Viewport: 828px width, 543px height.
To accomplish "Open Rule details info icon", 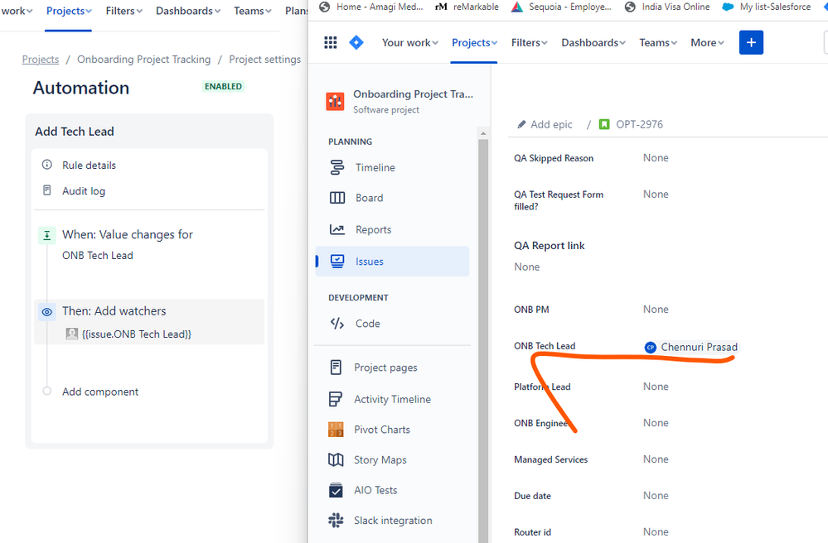I will pyautogui.click(x=47, y=165).
